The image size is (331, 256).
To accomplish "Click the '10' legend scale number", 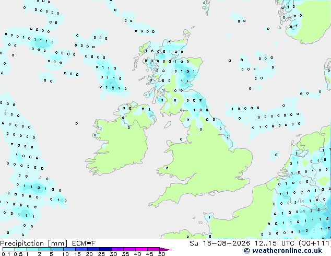I will point(65,254).
